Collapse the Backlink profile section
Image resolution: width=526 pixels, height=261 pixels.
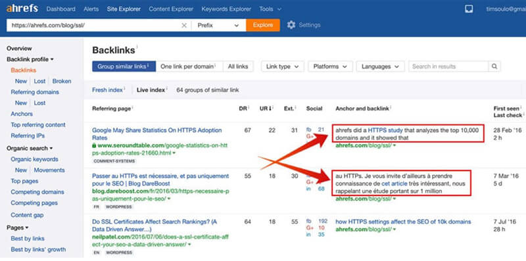click(x=30, y=59)
